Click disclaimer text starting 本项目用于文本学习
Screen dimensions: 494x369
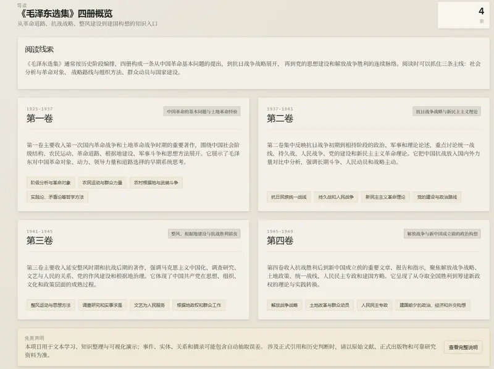click(x=230, y=350)
